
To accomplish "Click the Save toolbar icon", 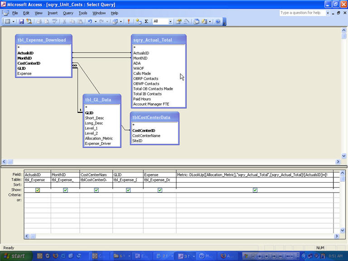I will point(21,21).
